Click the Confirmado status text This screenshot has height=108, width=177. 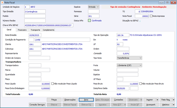point(97,21)
